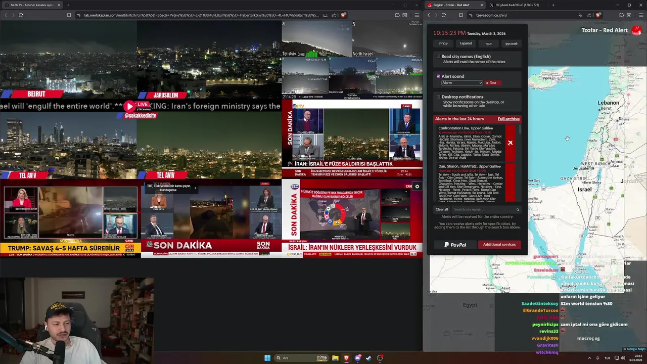Open the extensions icon in the Multi TV window
The width and height of the screenshot is (647, 364).
[x=397, y=15]
